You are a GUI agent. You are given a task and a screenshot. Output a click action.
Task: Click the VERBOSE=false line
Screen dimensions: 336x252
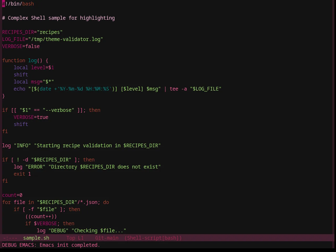coord(21,46)
